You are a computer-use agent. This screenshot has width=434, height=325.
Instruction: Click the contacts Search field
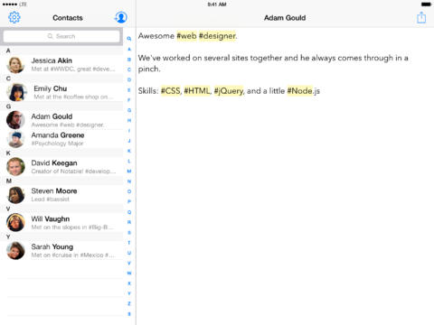[61, 36]
